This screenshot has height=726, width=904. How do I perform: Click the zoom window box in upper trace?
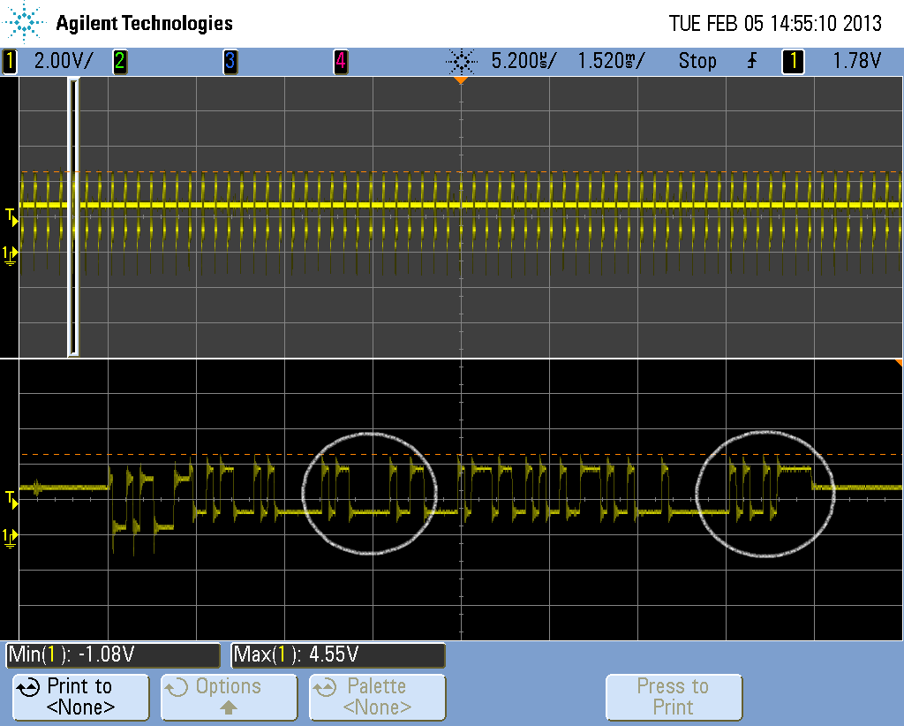pos(73,217)
